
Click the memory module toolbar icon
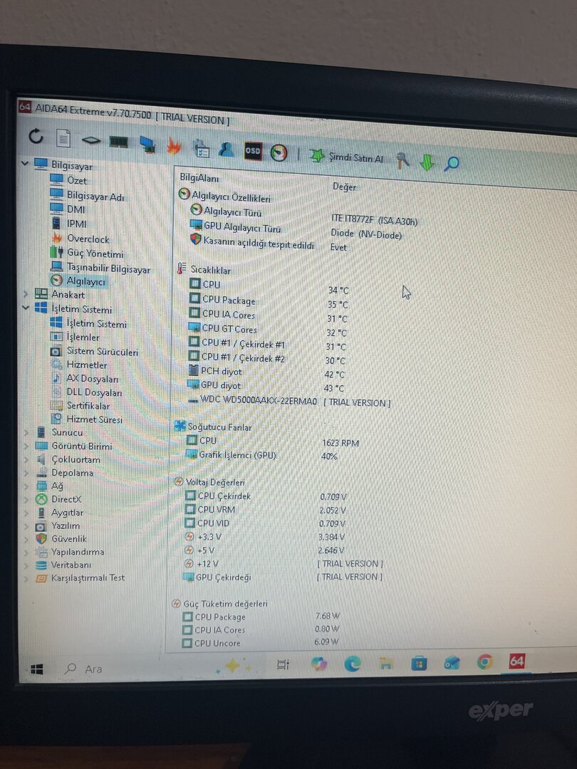tap(119, 142)
